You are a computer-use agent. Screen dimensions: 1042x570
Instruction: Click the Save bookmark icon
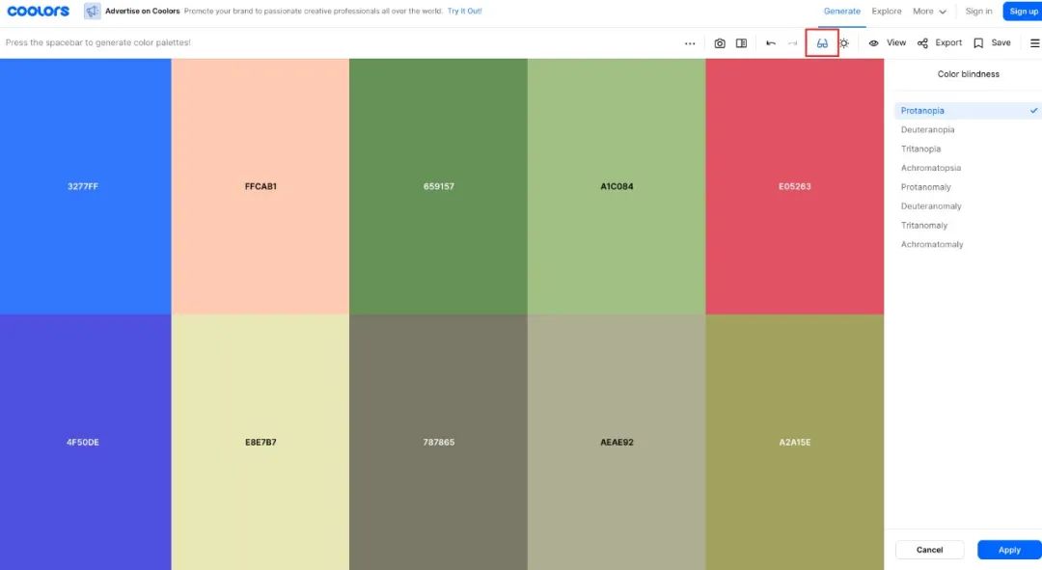(978, 43)
